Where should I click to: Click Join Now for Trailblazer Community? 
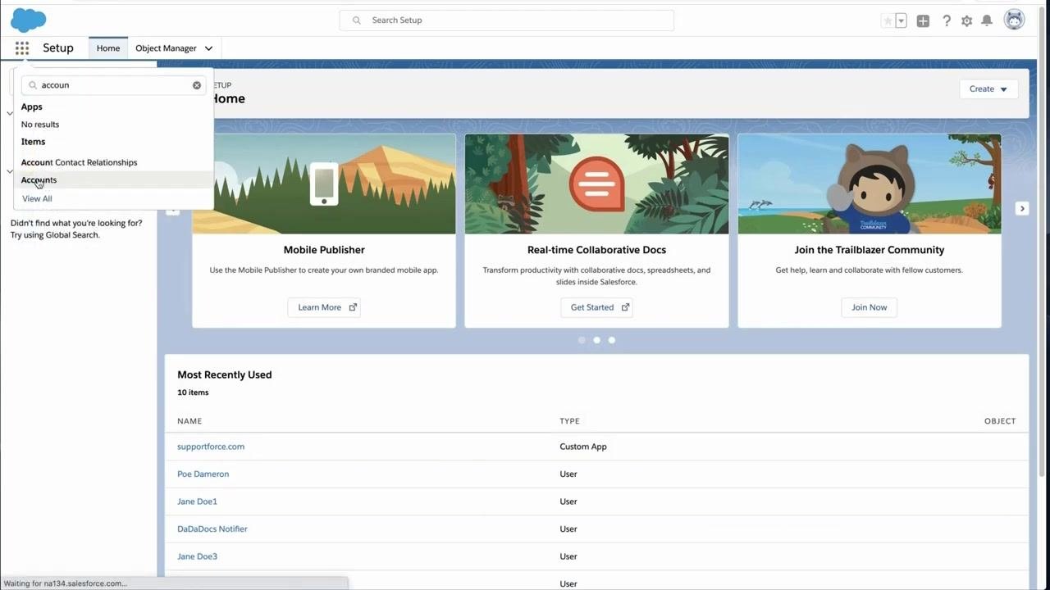click(x=869, y=307)
